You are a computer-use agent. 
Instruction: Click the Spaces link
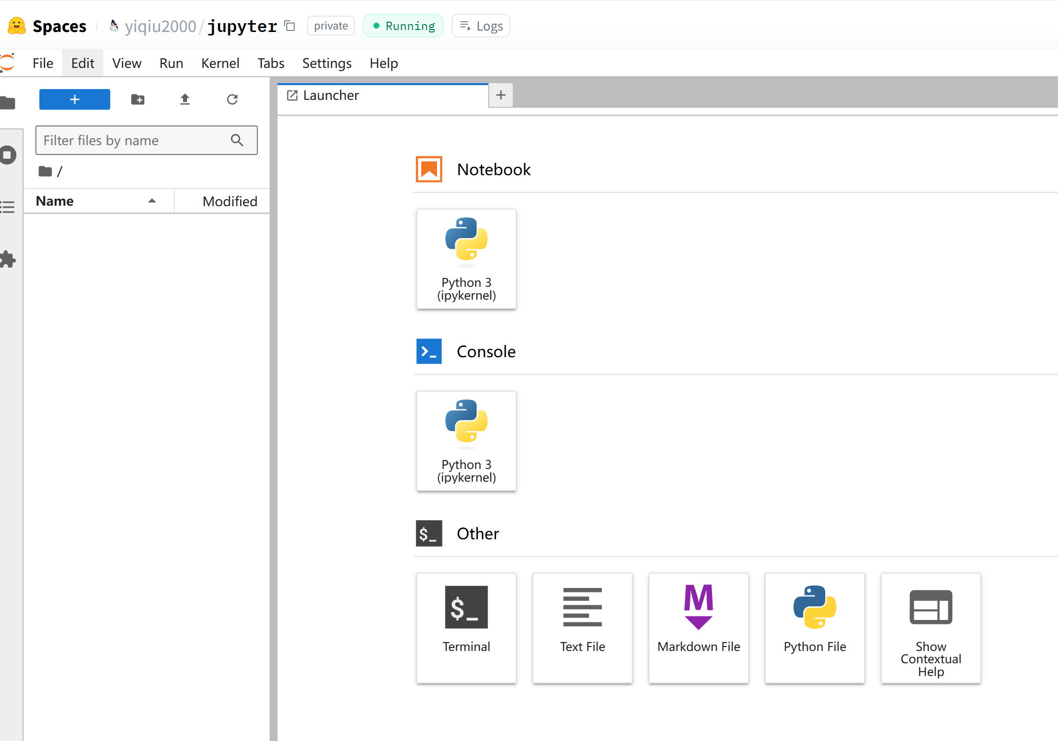(60, 26)
